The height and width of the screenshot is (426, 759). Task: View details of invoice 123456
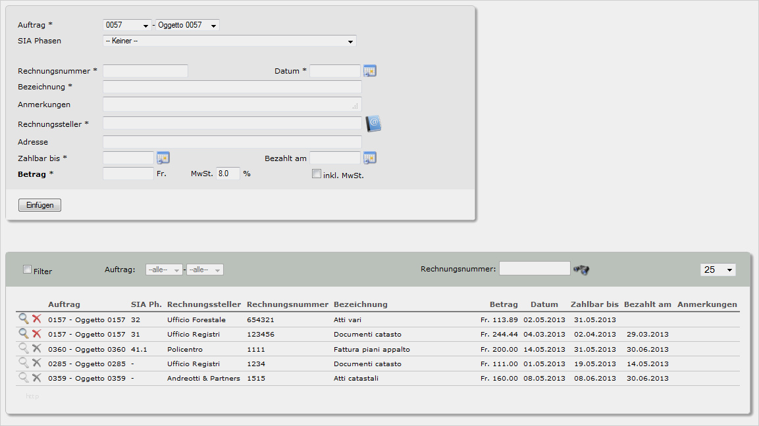point(24,334)
